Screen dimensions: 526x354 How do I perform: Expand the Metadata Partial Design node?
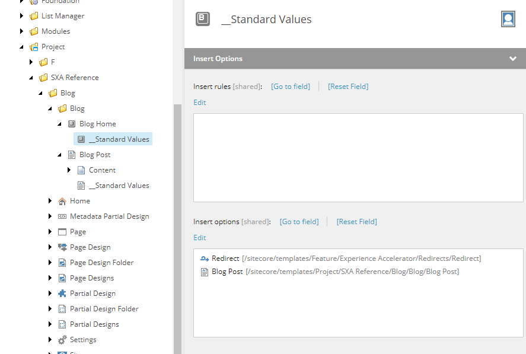pyautogui.click(x=50, y=216)
